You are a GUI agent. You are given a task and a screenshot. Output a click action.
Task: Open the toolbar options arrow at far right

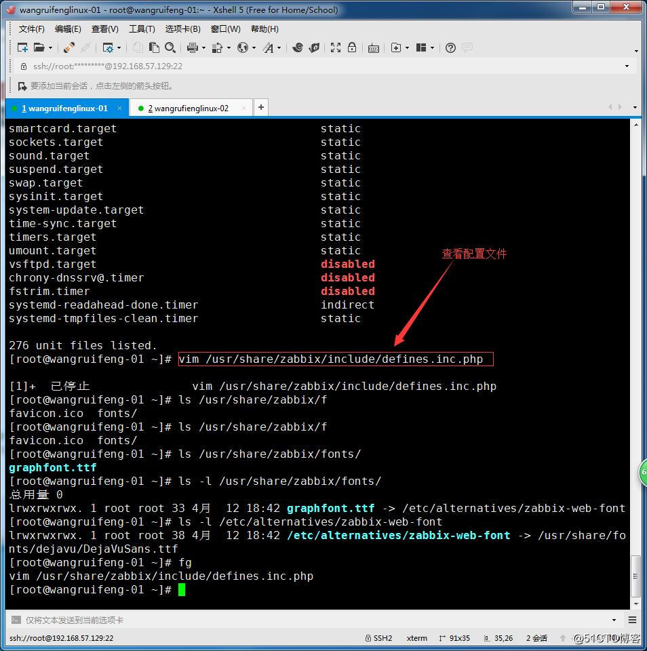[x=636, y=51]
